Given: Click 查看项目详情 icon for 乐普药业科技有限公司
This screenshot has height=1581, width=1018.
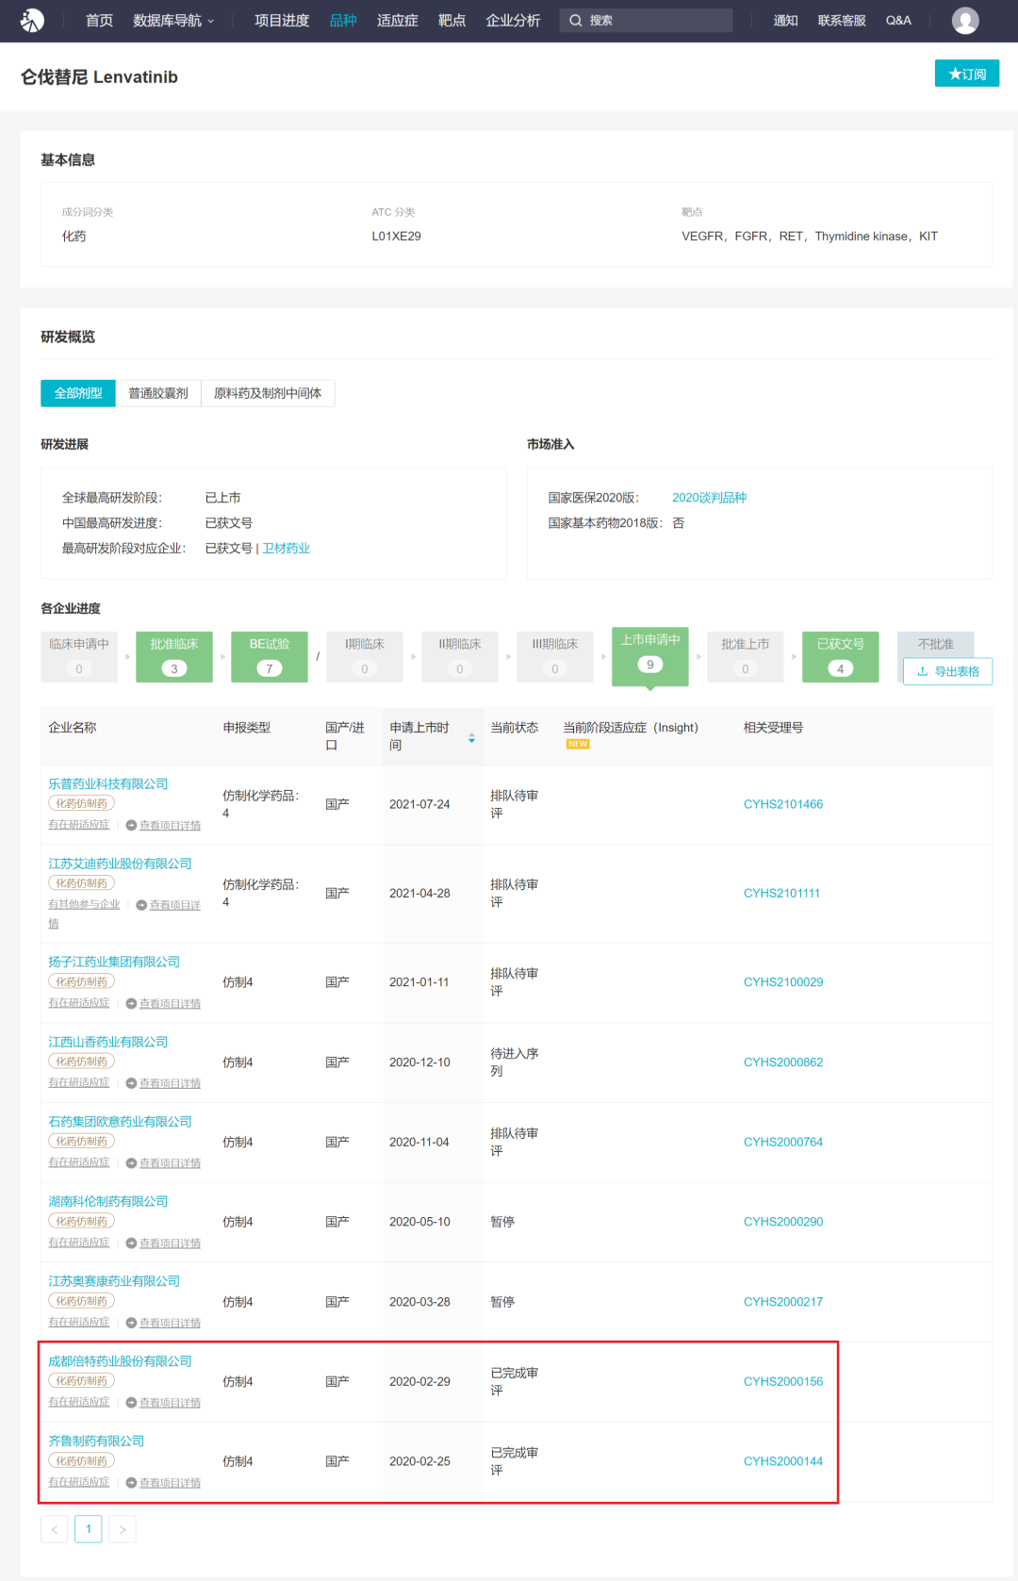Looking at the screenshot, I should tap(131, 825).
